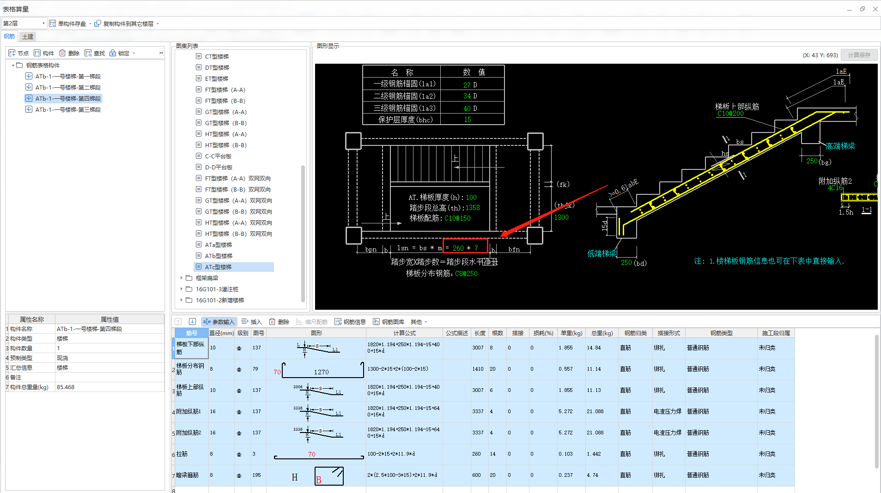Viewport: 881px width, 493px height.
Task: Click 删除 in the rebar table toolbar
Action: pyautogui.click(x=279, y=322)
